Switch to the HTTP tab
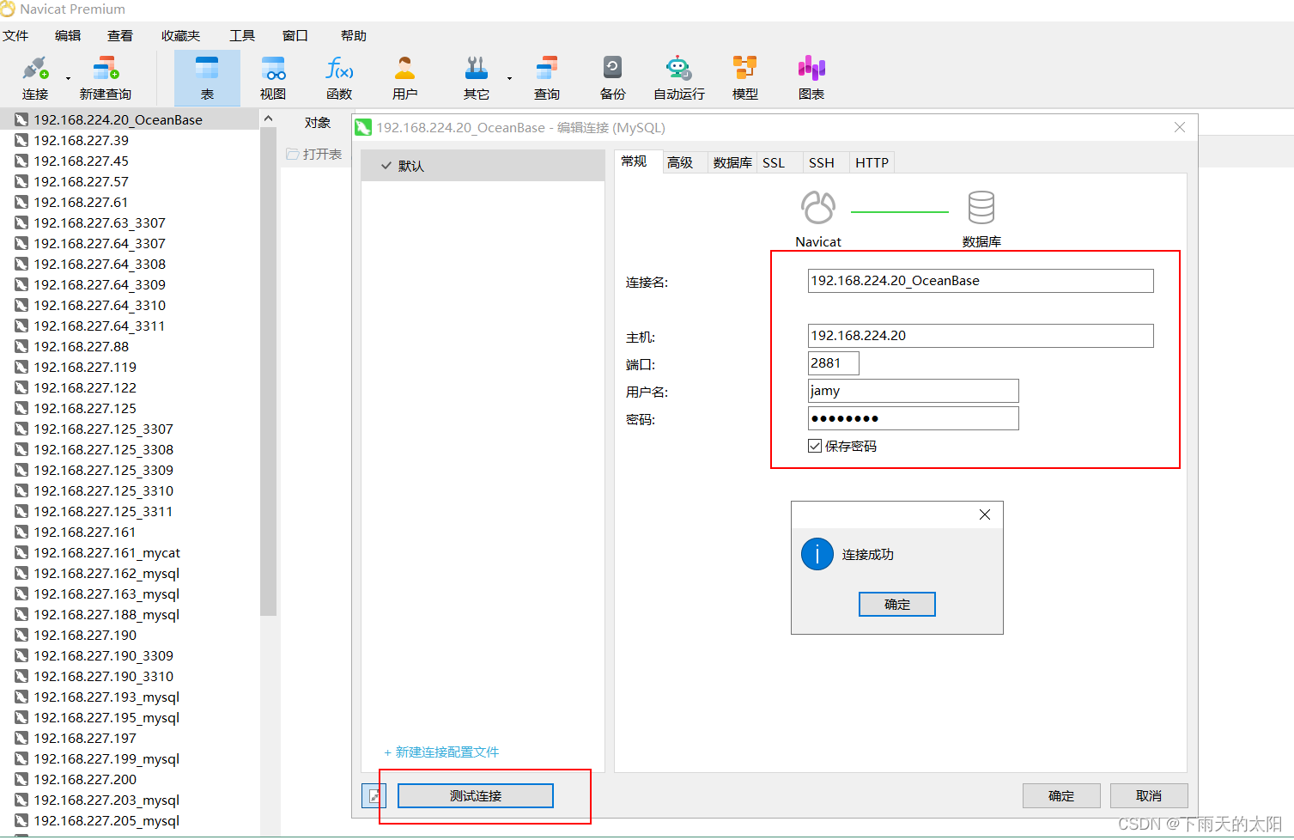 tap(872, 162)
